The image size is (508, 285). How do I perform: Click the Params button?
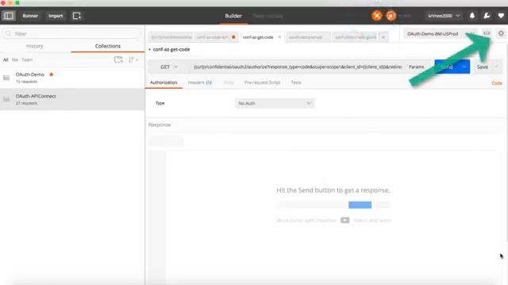tap(416, 66)
